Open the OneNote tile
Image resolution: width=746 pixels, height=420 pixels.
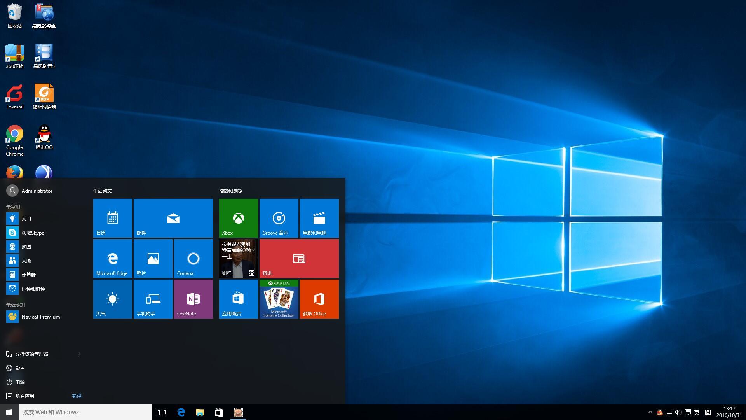pos(193,299)
